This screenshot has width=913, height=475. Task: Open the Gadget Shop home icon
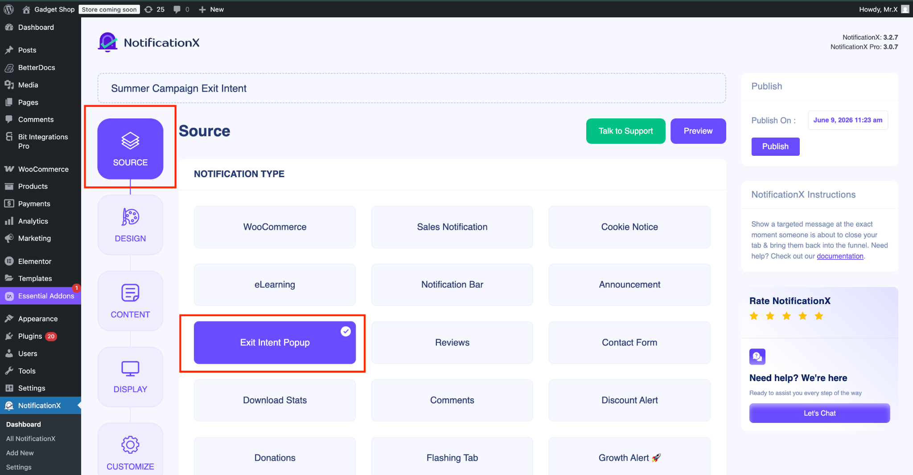(26, 9)
